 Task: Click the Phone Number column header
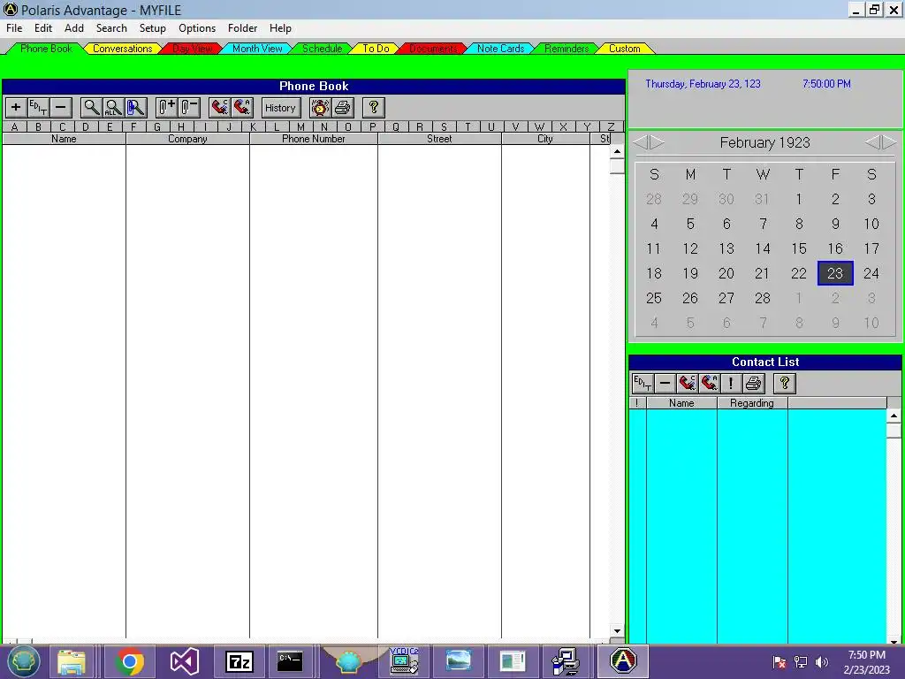tap(314, 139)
